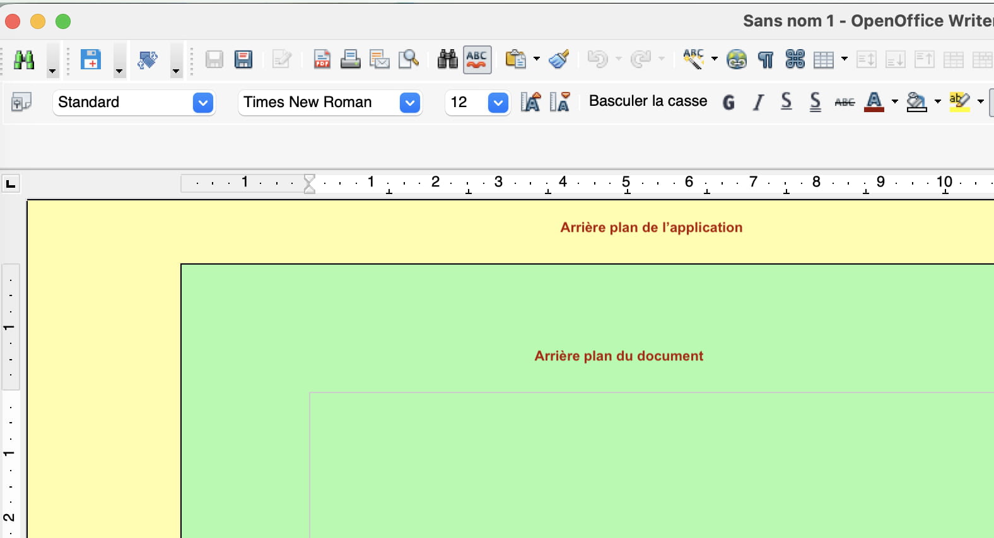Click the green binoculars search icon
Screen dimensions: 994x538
pos(24,60)
